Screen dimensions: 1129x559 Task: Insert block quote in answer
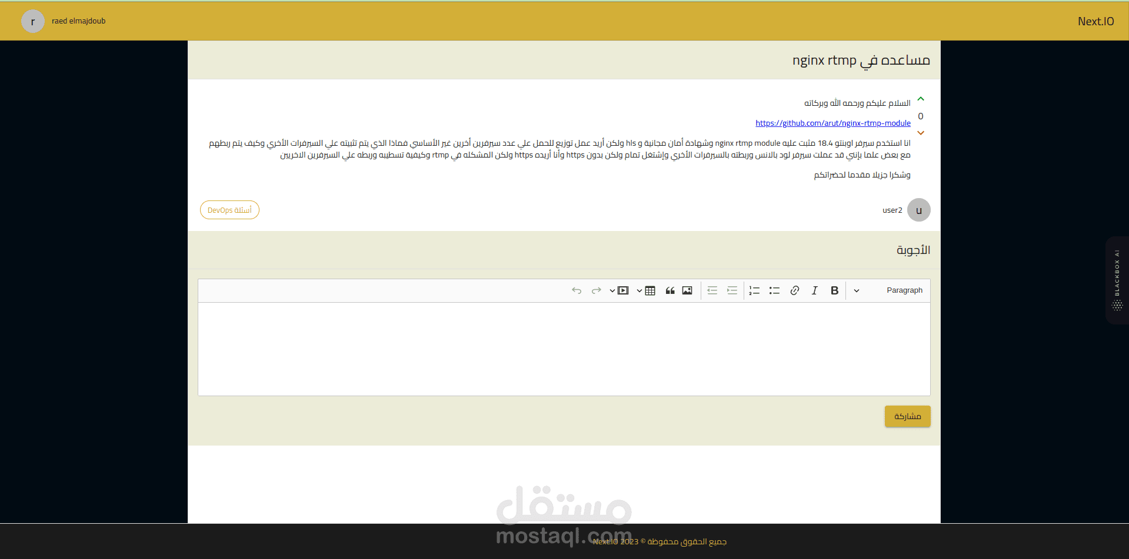pos(670,290)
